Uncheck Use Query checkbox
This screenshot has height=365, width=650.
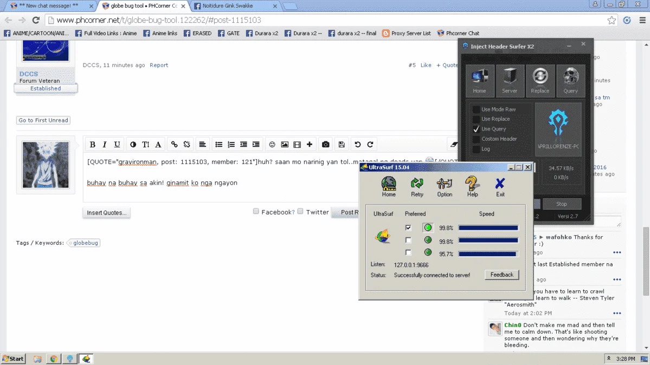(477, 129)
